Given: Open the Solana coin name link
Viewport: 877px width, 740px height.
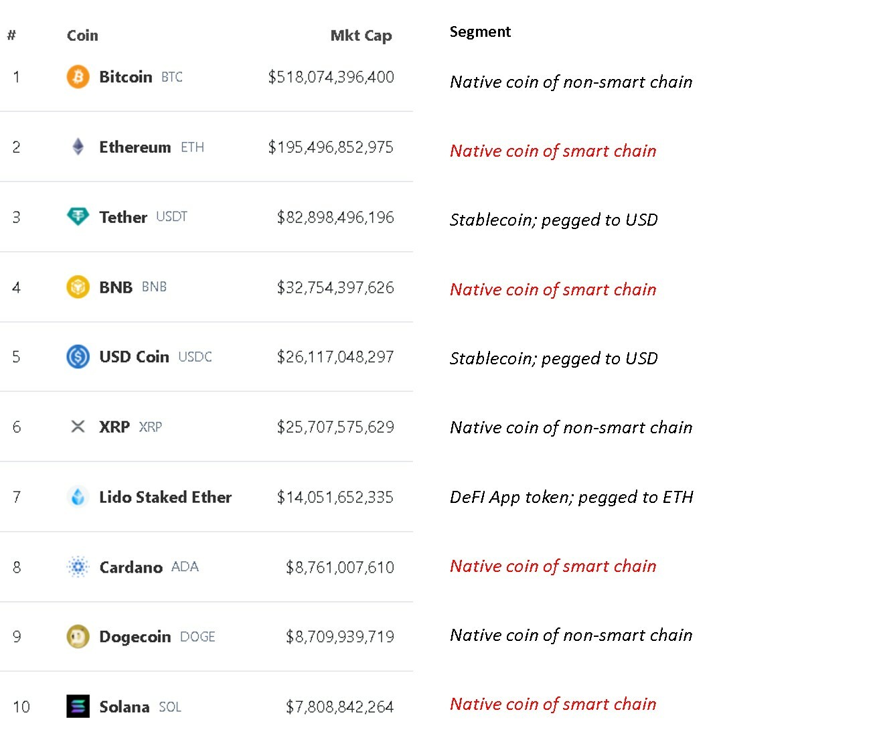Looking at the screenshot, I should (x=124, y=707).
